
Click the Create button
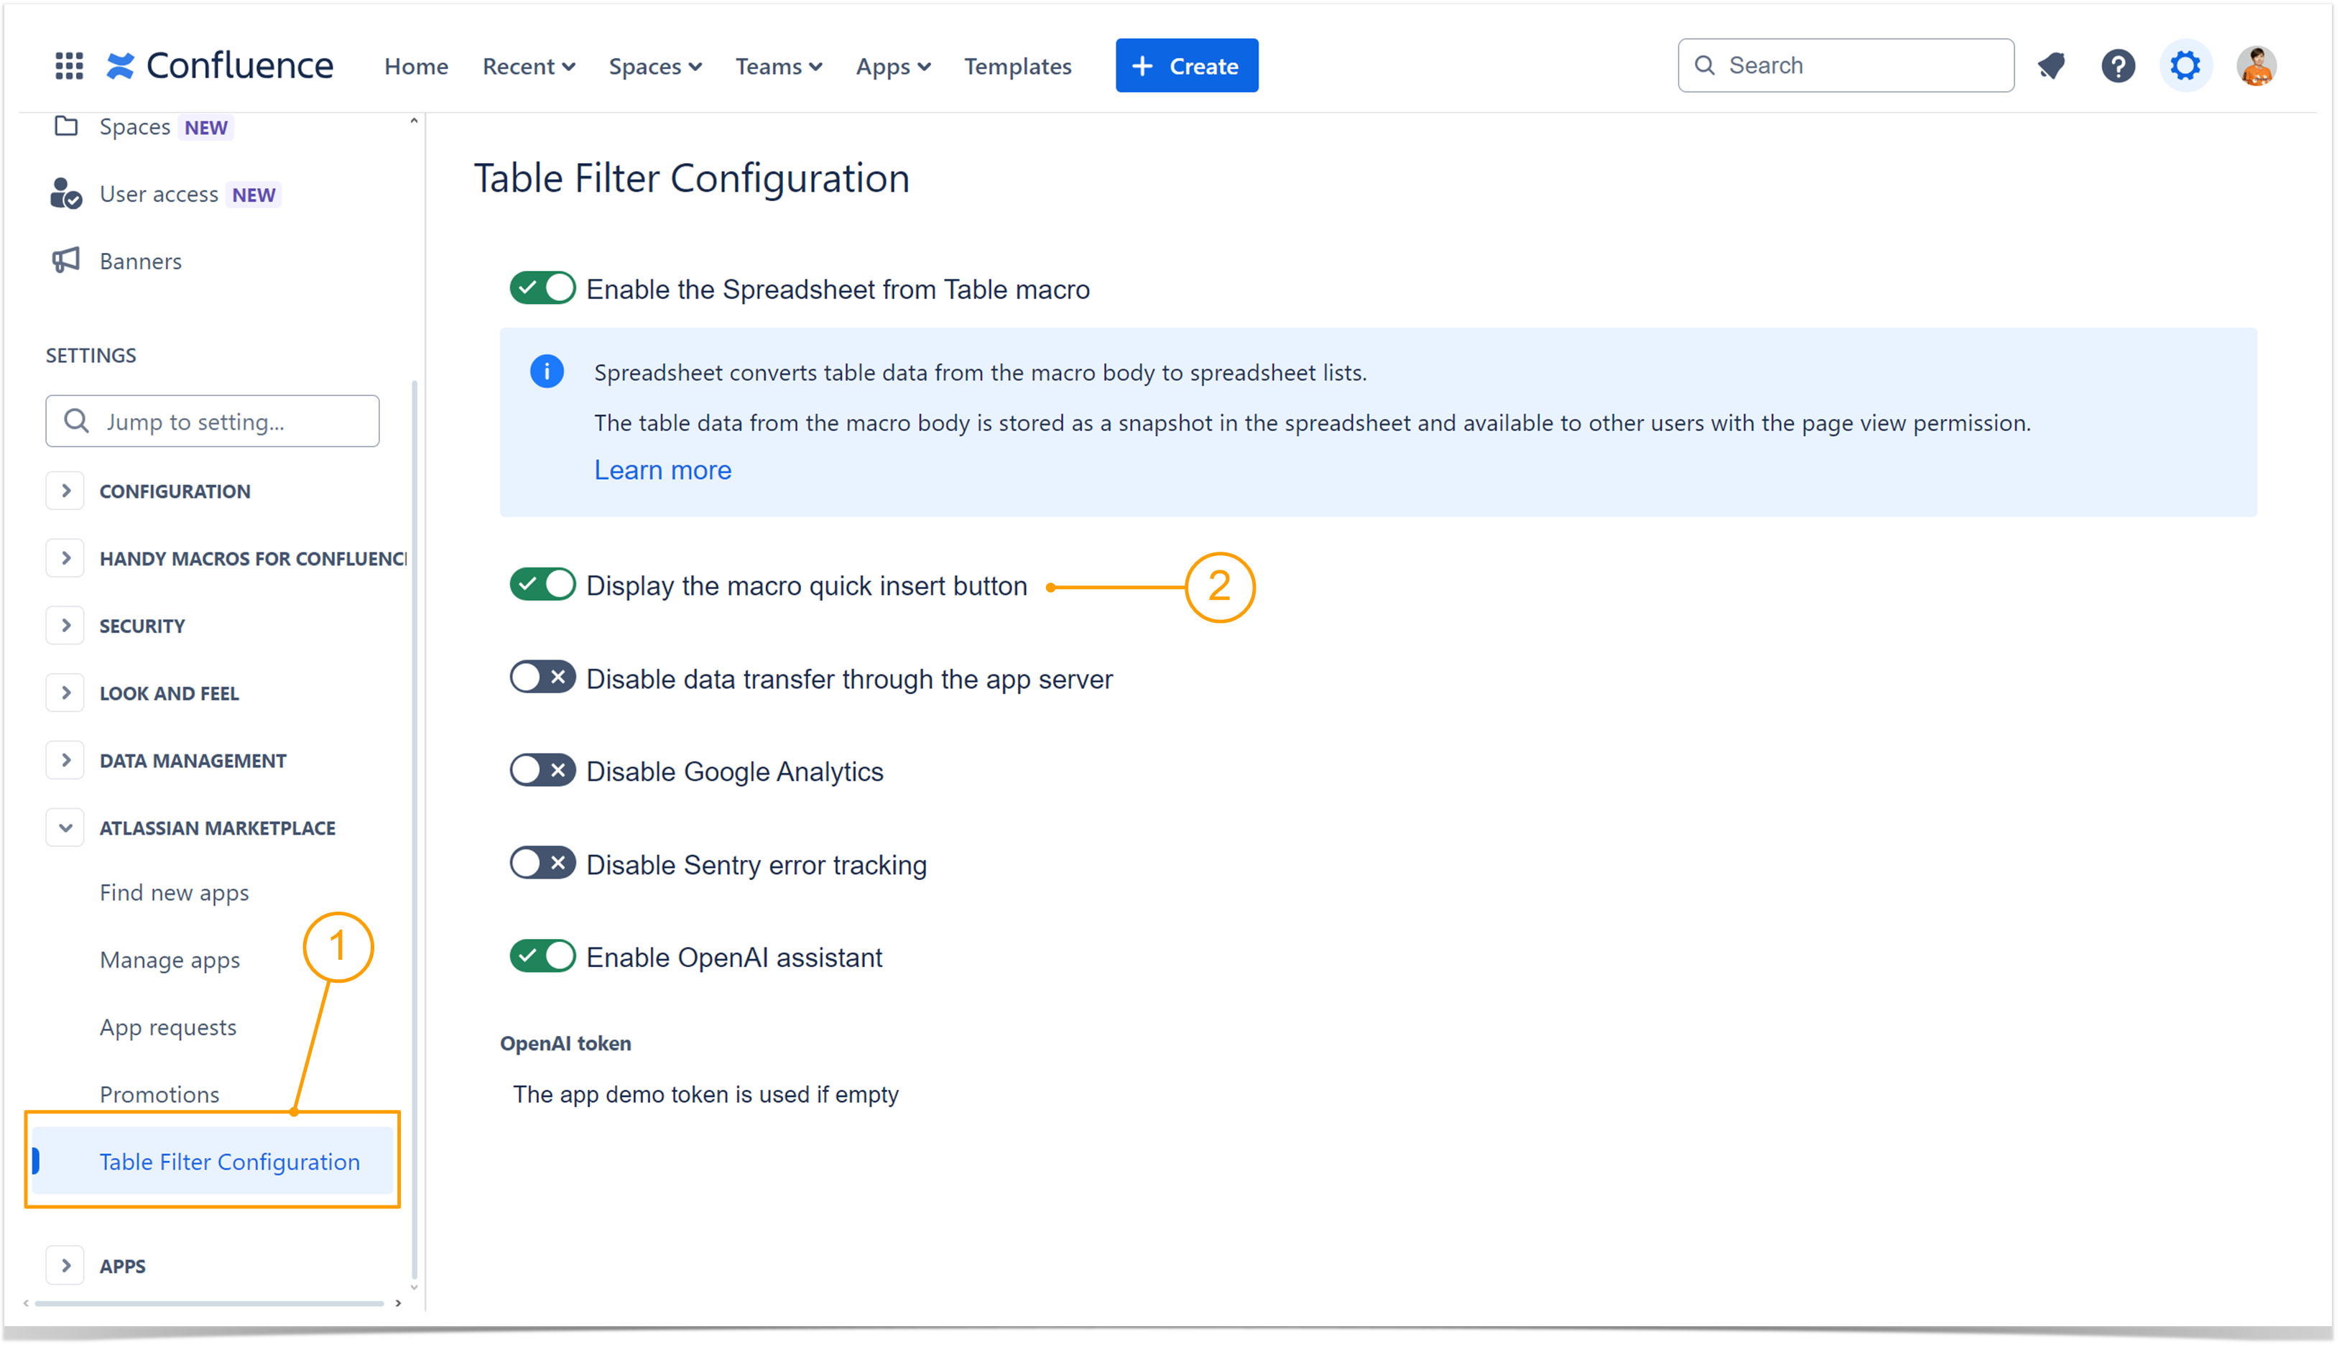click(1186, 65)
